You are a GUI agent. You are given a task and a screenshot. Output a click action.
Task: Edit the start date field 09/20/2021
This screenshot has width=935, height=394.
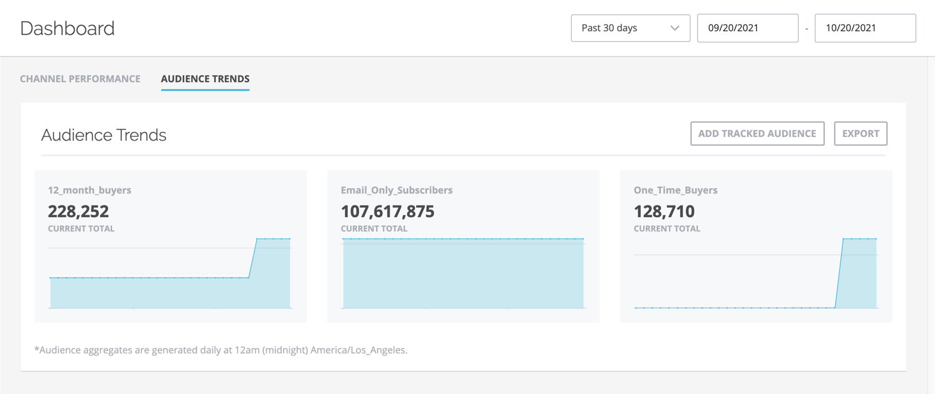pyautogui.click(x=747, y=28)
